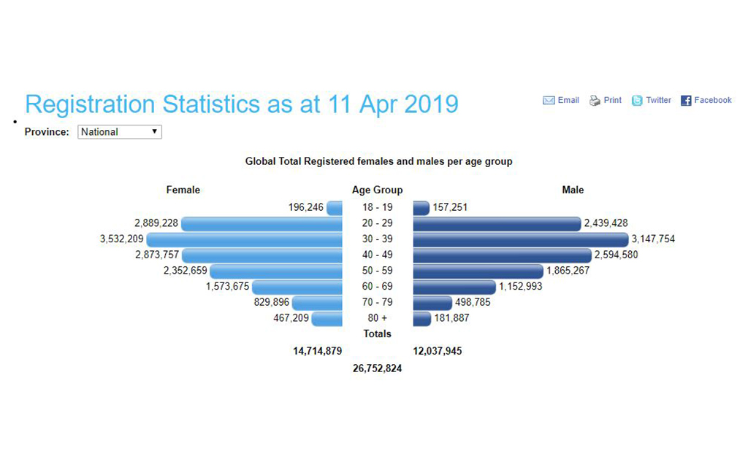Click the female 70 - 79 bar
The image size is (748, 467).
pos(317,303)
